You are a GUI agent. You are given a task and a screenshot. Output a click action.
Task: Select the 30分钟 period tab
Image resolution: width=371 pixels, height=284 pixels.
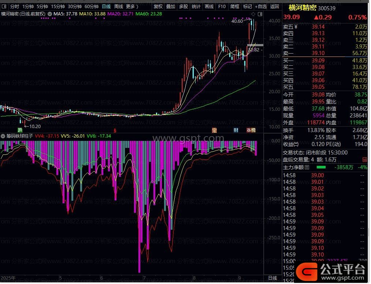[75, 7]
